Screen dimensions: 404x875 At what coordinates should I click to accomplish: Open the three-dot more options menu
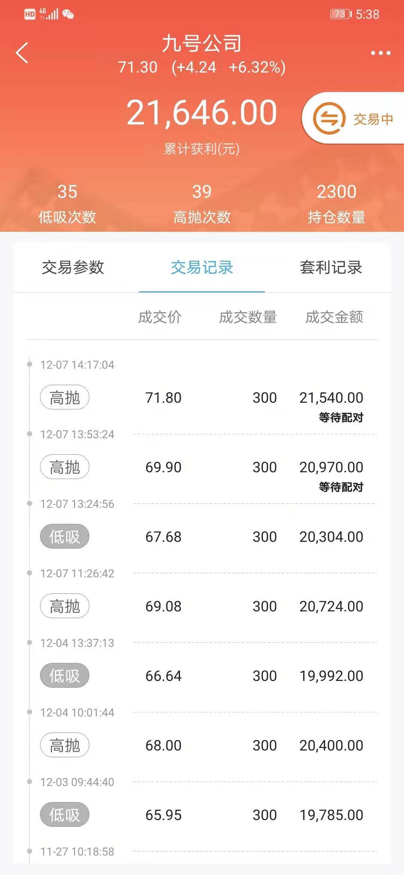pos(380,53)
